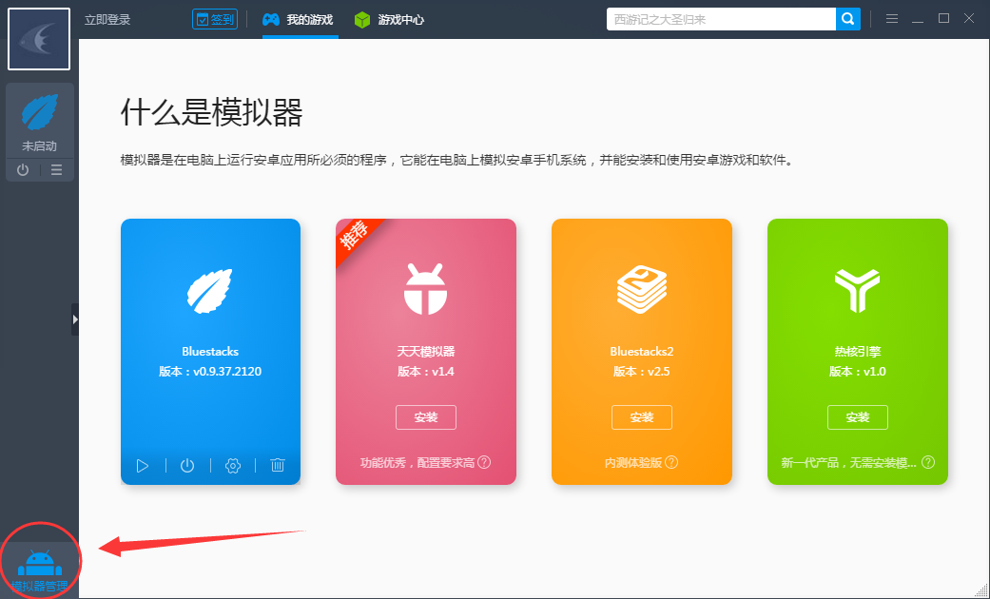Click the power icon on the Bluestacks card
The height and width of the screenshot is (599, 990).
click(187, 466)
